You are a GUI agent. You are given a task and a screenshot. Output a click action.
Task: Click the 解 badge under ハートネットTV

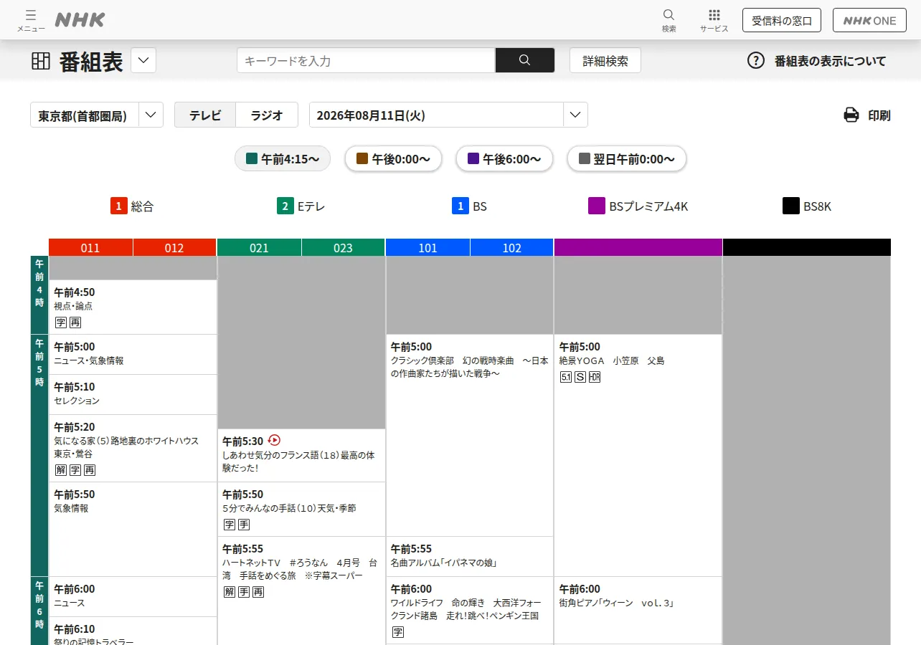(230, 592)
